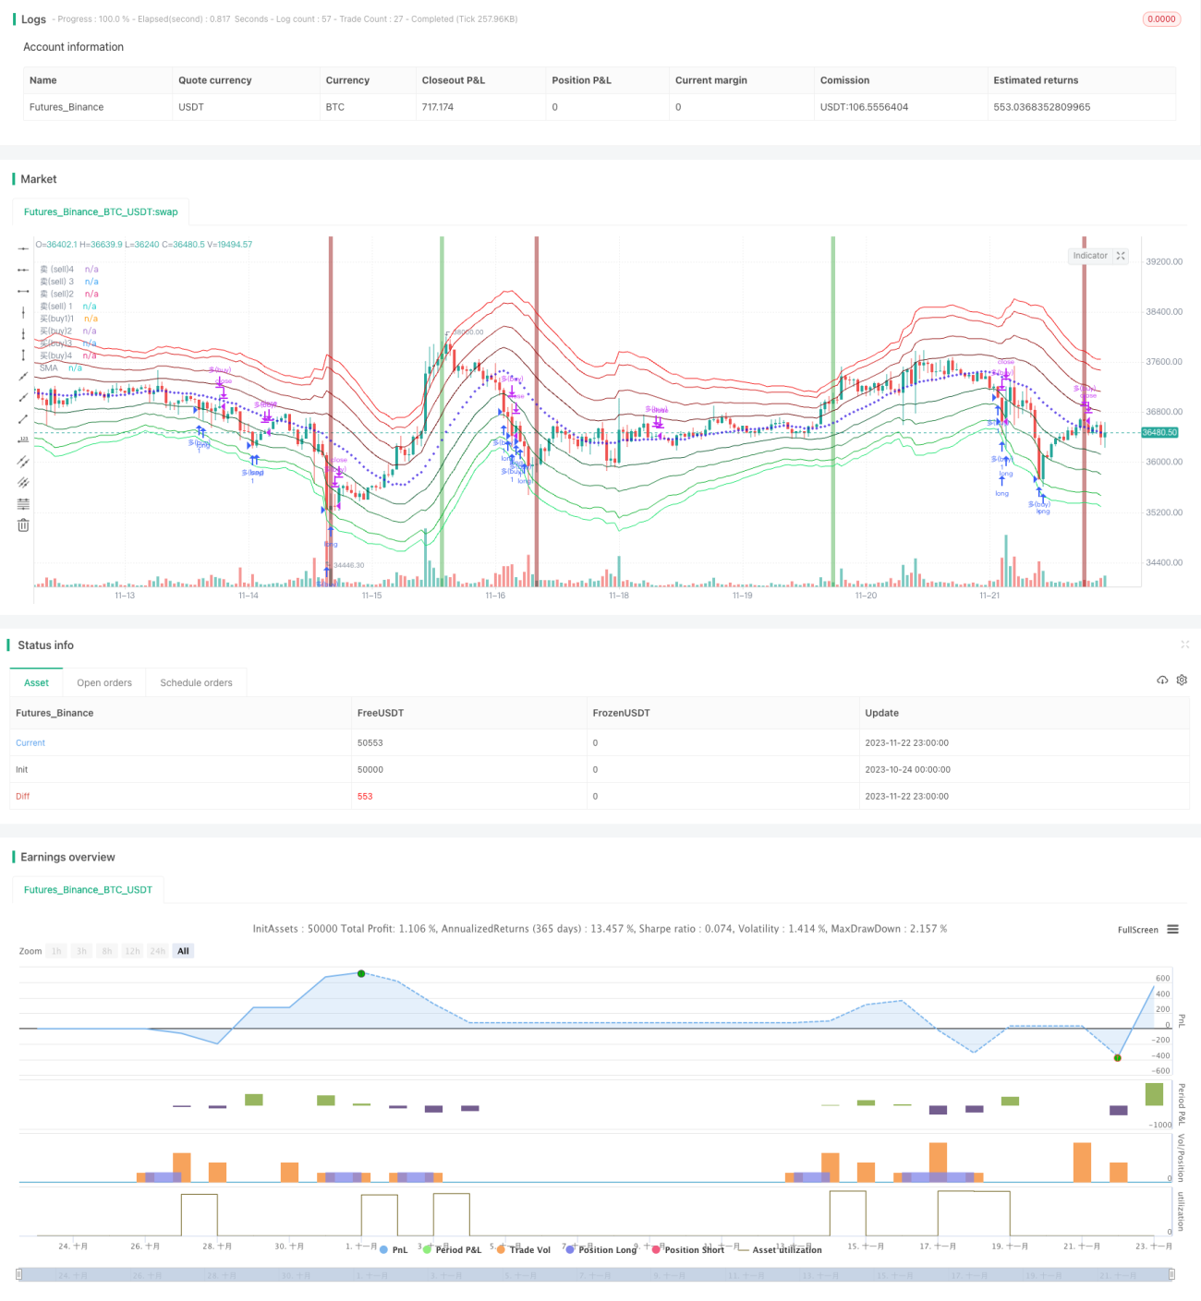
Task: Click the trash icon to delete drawings
Action: [23, 525]
